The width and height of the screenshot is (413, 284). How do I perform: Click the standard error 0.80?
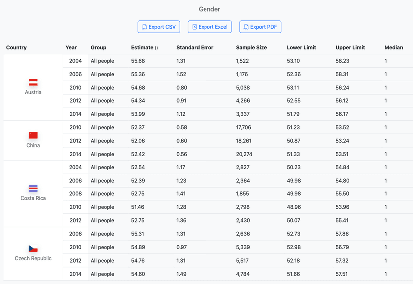(x=182, y=88)
